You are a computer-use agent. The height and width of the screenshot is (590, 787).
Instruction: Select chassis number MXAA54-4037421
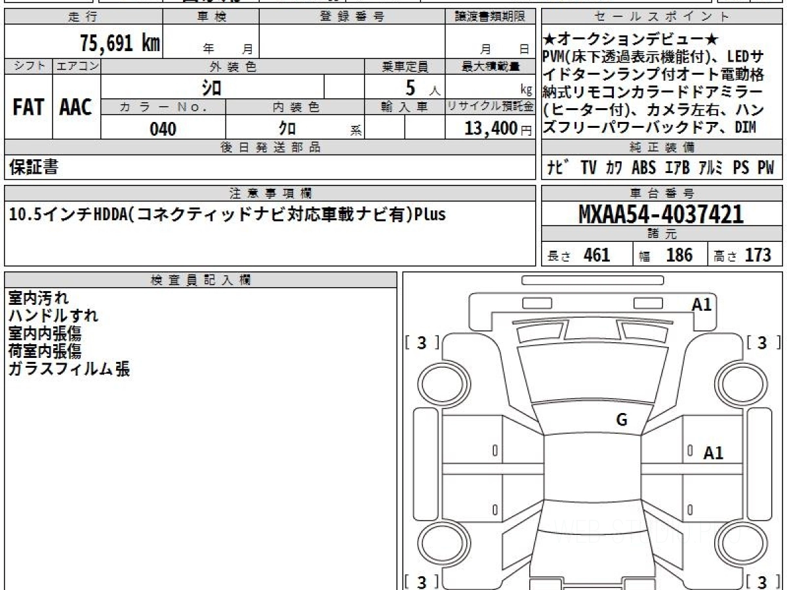point(661,214)
